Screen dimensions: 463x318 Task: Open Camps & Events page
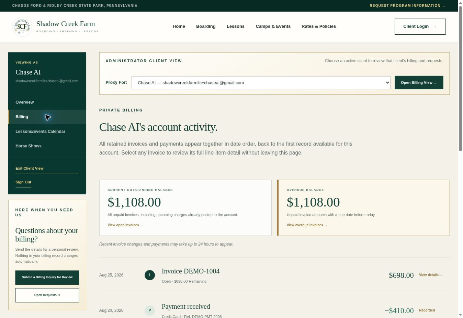273,26
